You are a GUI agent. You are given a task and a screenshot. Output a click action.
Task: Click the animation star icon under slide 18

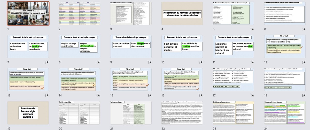click(305, 95)
